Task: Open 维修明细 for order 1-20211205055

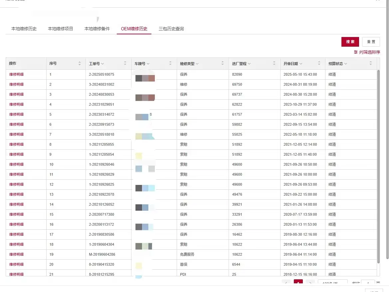Action: point(16,144)
